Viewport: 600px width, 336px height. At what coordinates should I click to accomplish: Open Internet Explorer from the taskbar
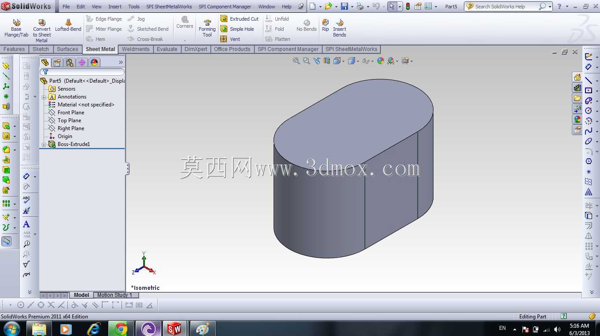tap(94, 329)
